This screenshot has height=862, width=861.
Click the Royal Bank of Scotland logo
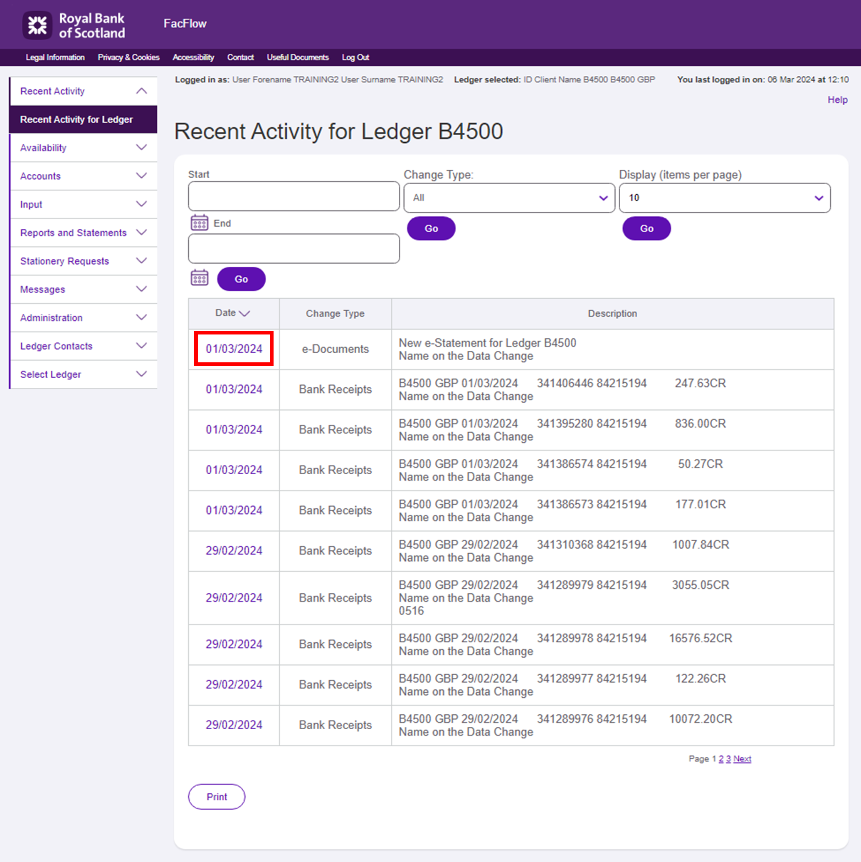click(x=74, y=25)
